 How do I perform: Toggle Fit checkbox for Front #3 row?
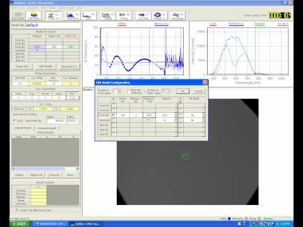pos(114,115)
